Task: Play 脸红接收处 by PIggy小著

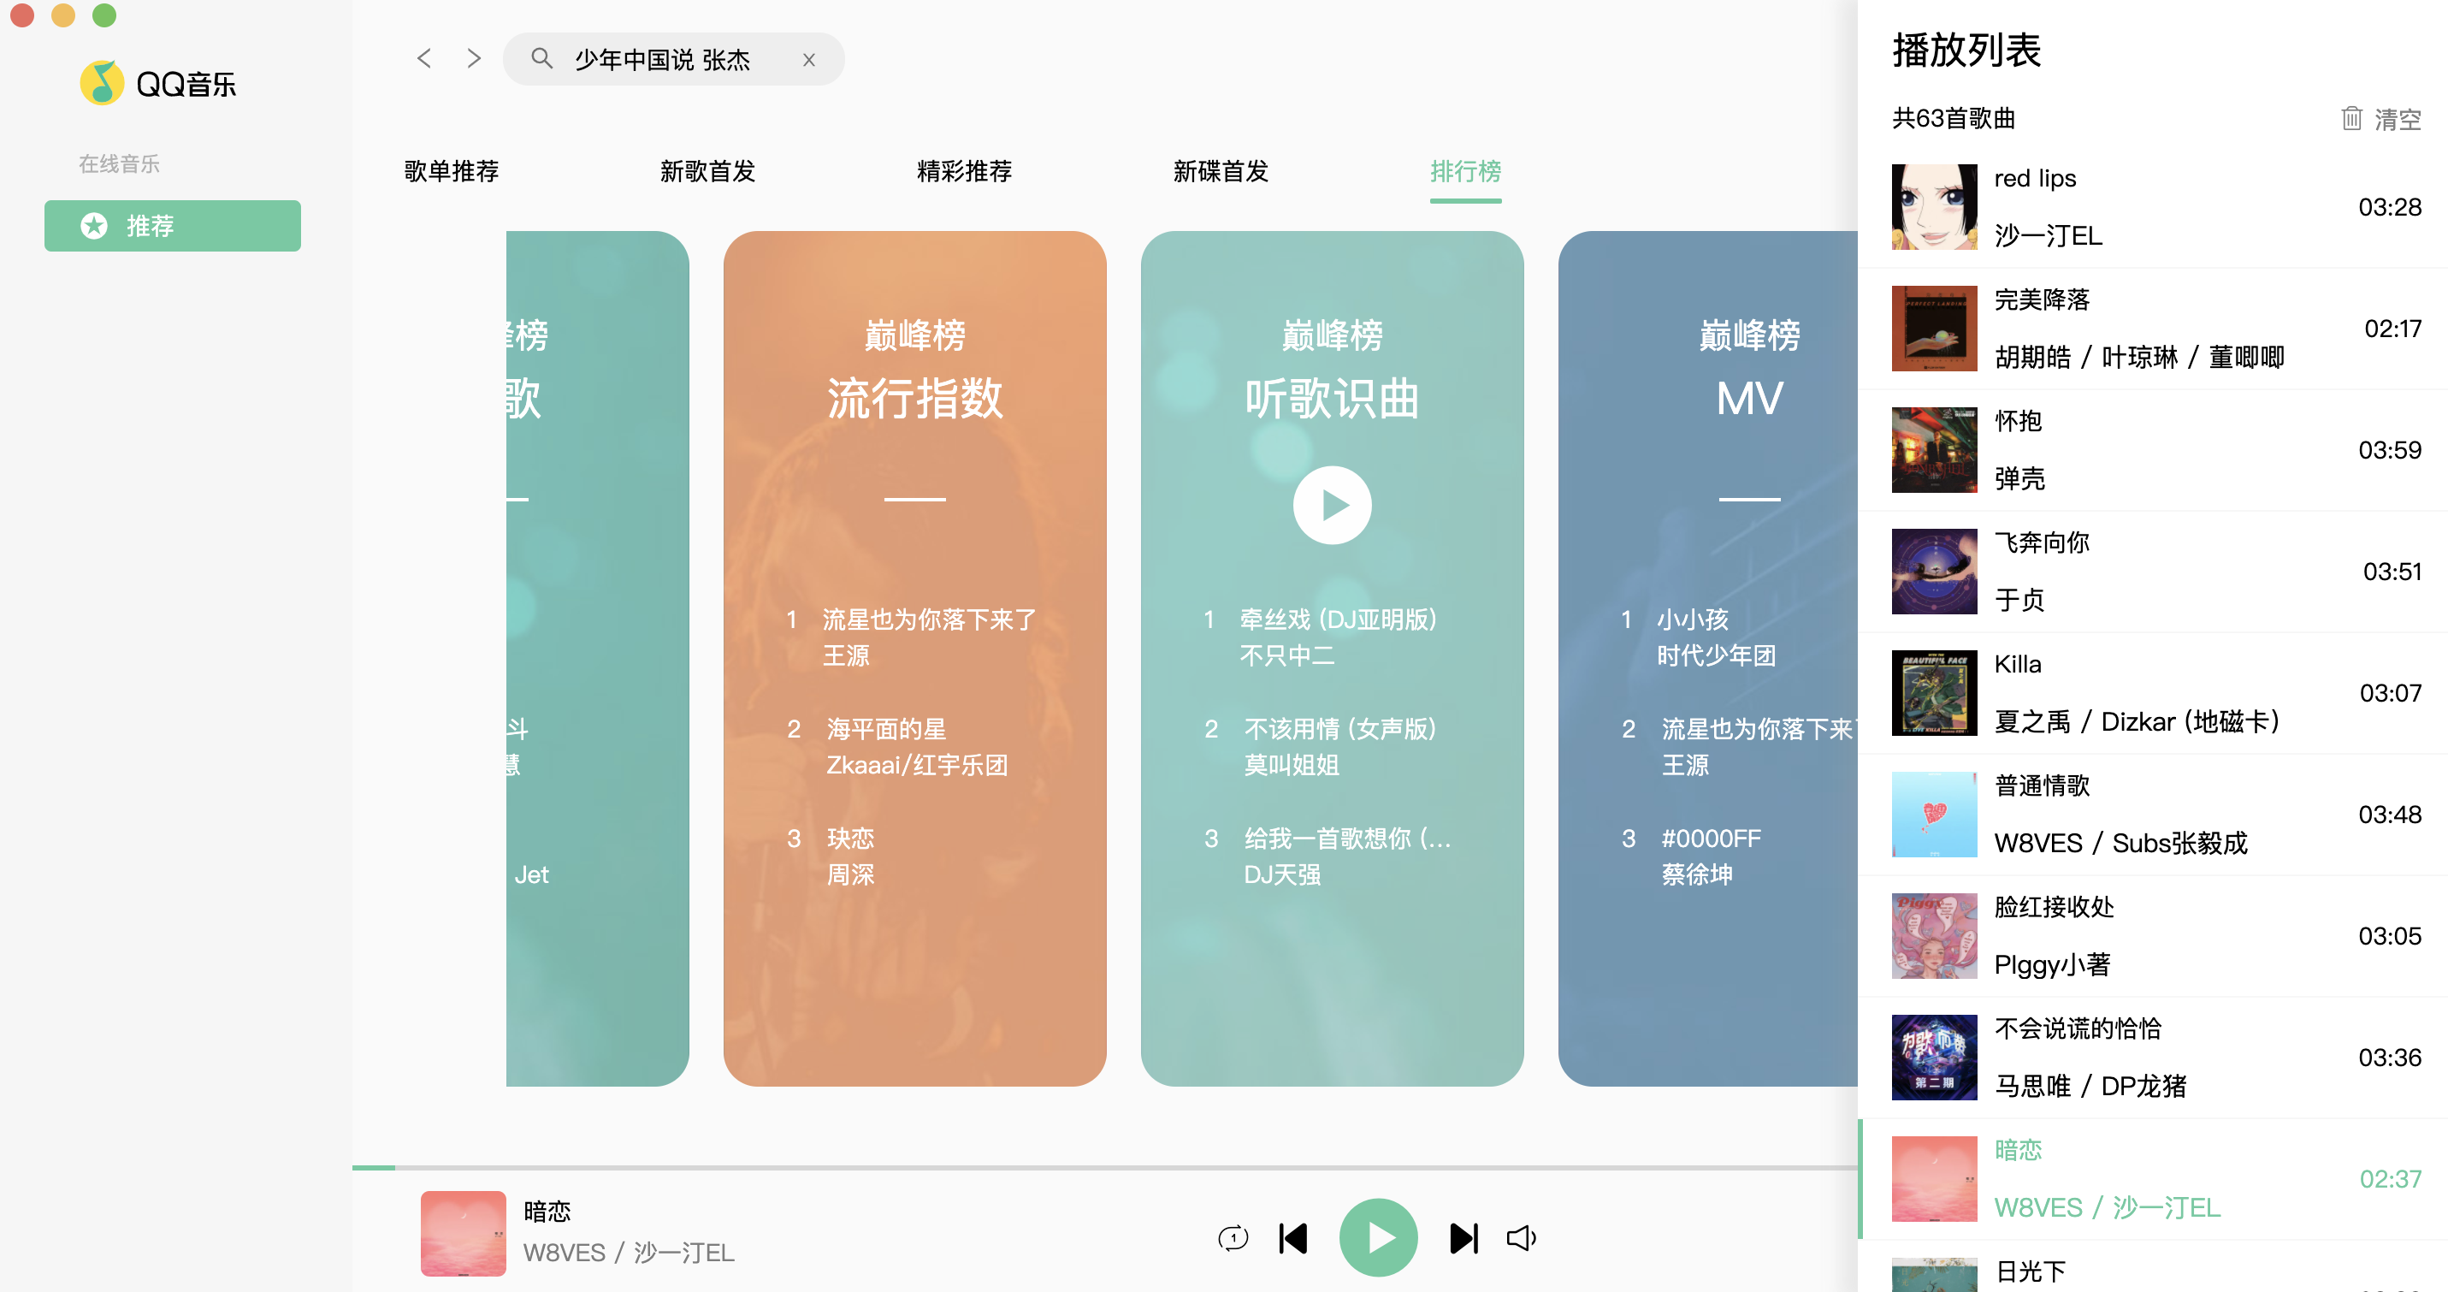Action: [x=2151, y=935]
